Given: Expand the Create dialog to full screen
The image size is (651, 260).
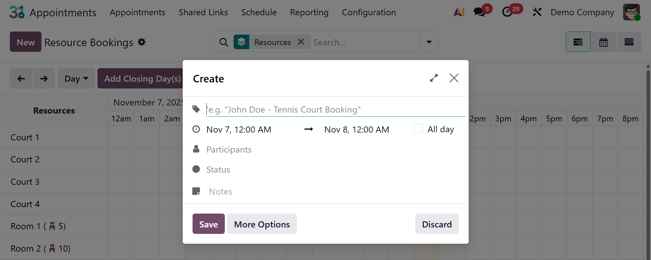Looking at the screenshot, I should [434, 78].
